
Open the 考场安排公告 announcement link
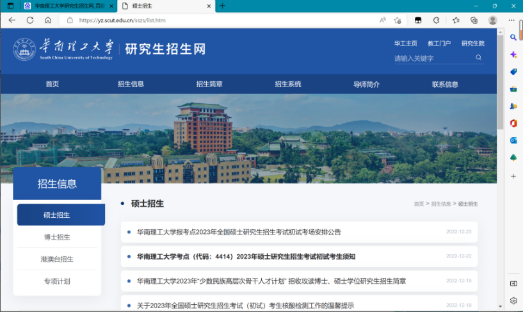point(239,232)
